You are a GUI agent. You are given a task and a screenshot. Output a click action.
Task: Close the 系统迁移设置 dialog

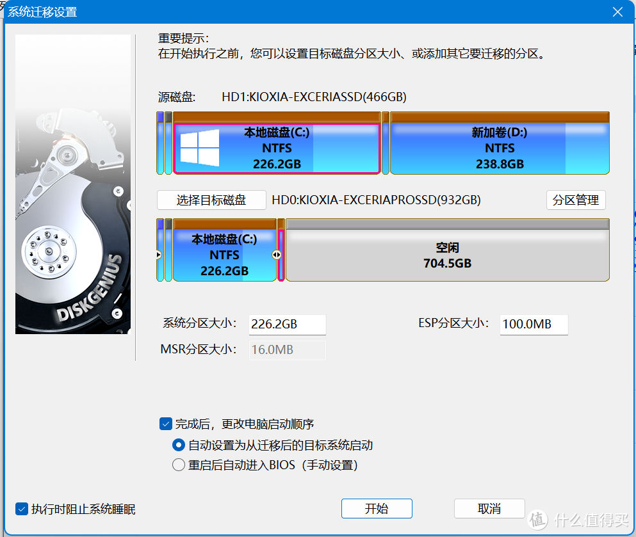[x=617, y=12]
